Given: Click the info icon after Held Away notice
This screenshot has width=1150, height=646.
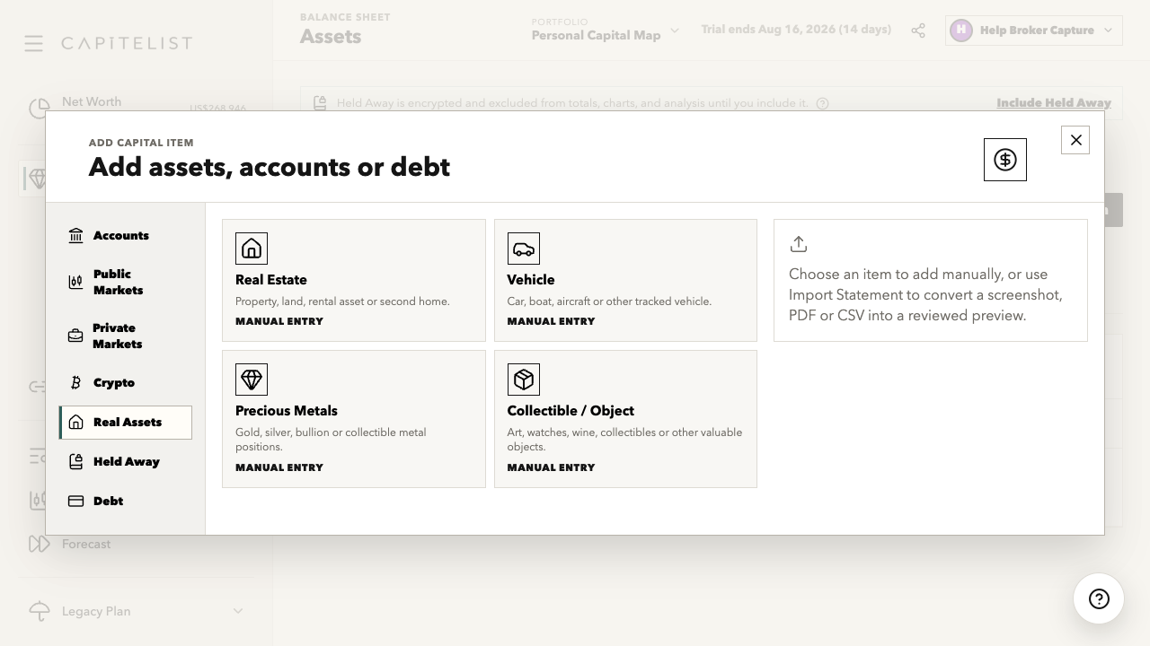Looking at the screenshot, I should (823, 103).
